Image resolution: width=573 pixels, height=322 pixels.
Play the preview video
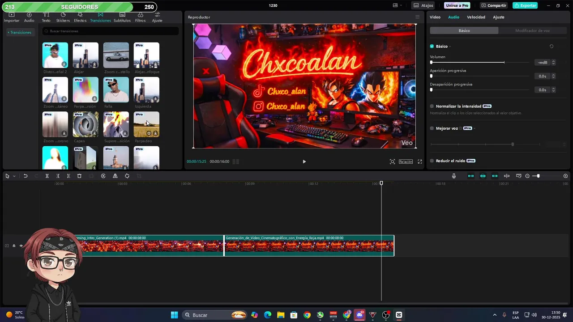304,161
